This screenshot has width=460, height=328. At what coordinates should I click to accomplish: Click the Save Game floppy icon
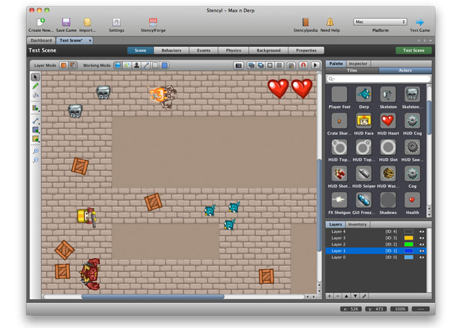tap(66, 22)
